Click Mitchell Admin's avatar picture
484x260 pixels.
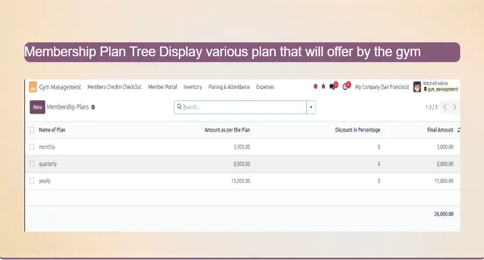pyautogui.click(x=417, y=87)
